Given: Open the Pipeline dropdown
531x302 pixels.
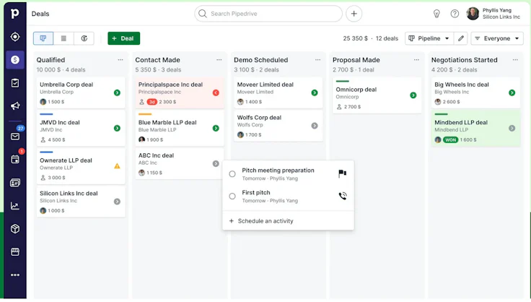Looking at the screenshot, I should pos(429,38).
